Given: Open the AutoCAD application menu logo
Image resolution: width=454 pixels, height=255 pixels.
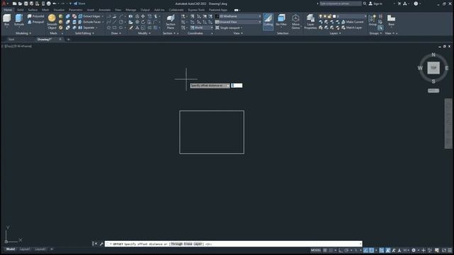Looking at the screenshot, I should (4, 4).
